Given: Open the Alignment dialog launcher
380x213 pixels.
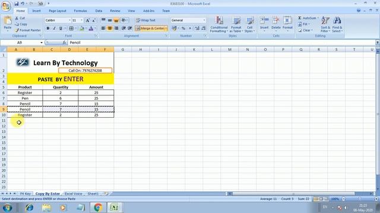Looking at the screenshot, I should point(166,35).
